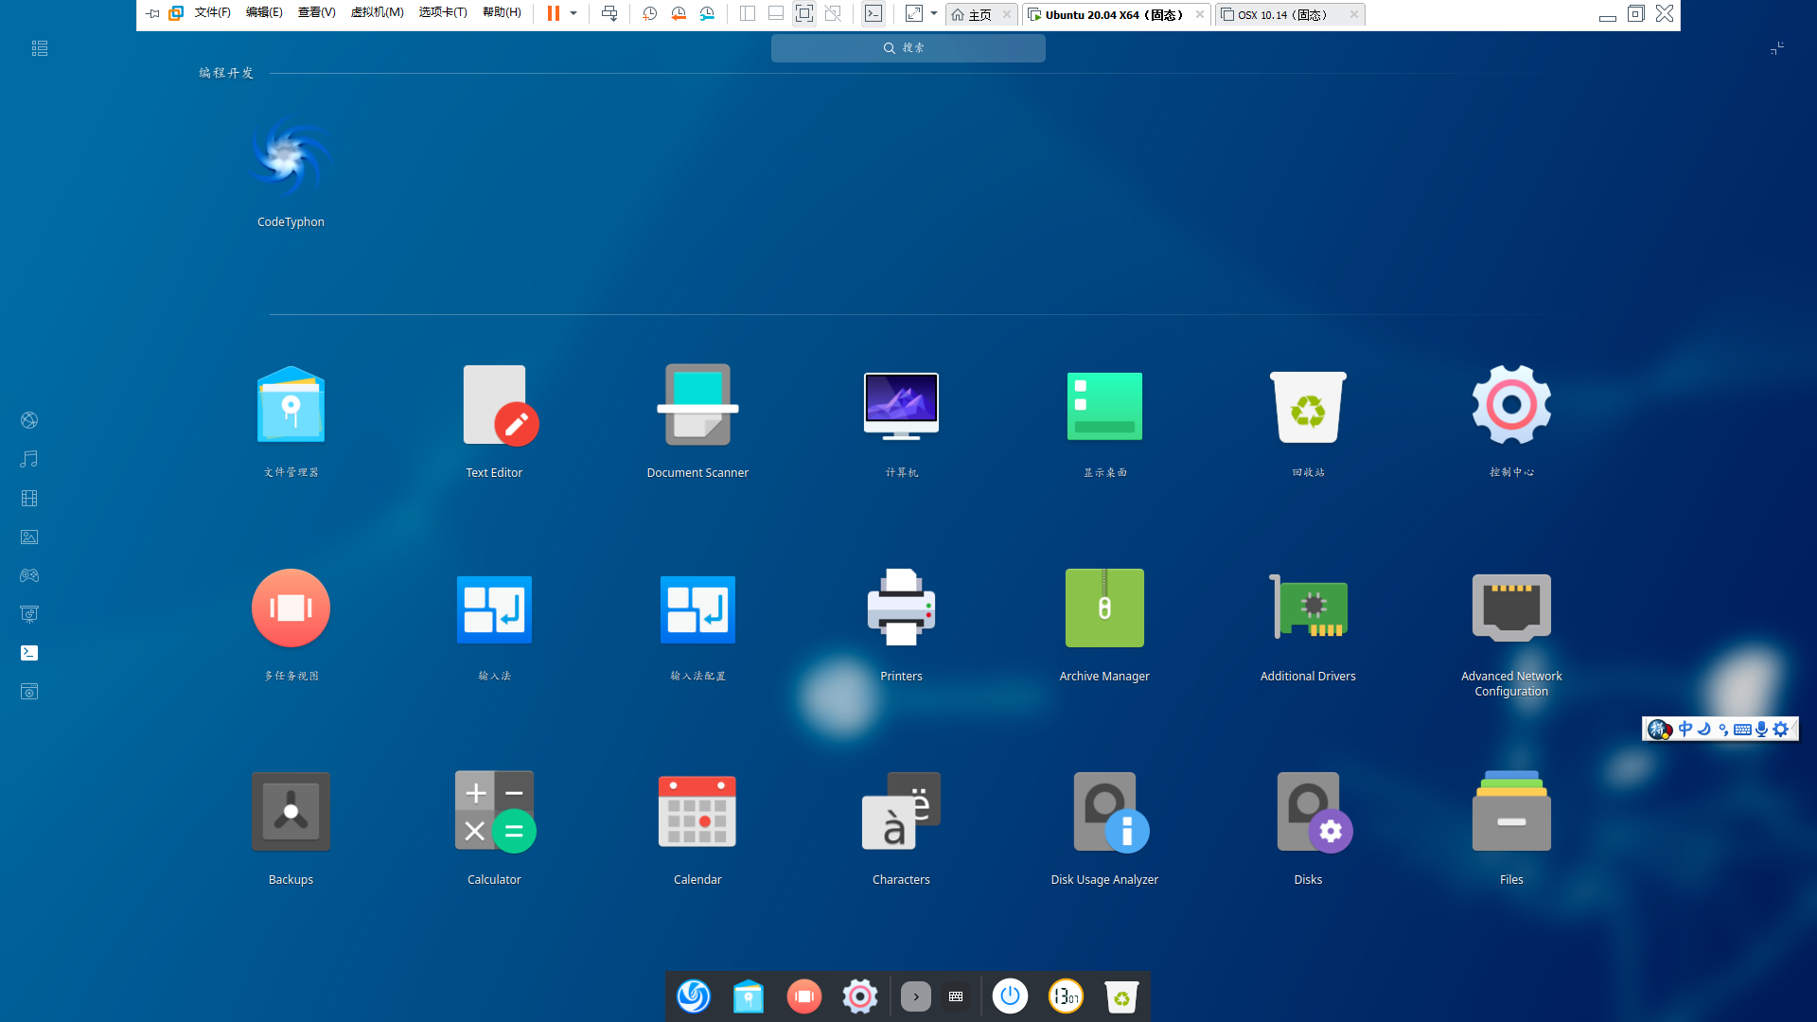The height and width of the screenshot is (1022, 1817).
Task: Open Advanced Network Configuration
Action: (1511, 609)
